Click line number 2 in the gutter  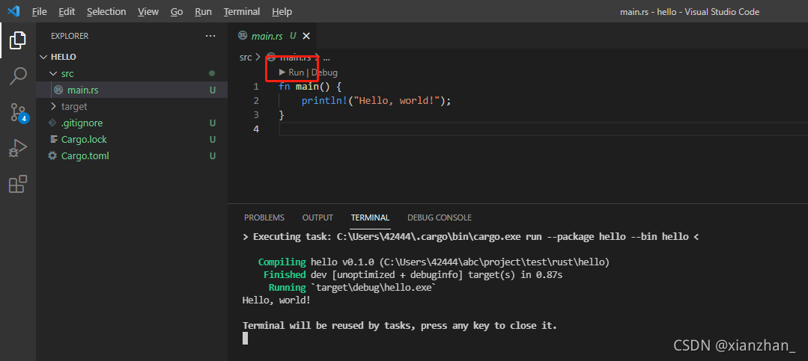(x=256, y=101)
